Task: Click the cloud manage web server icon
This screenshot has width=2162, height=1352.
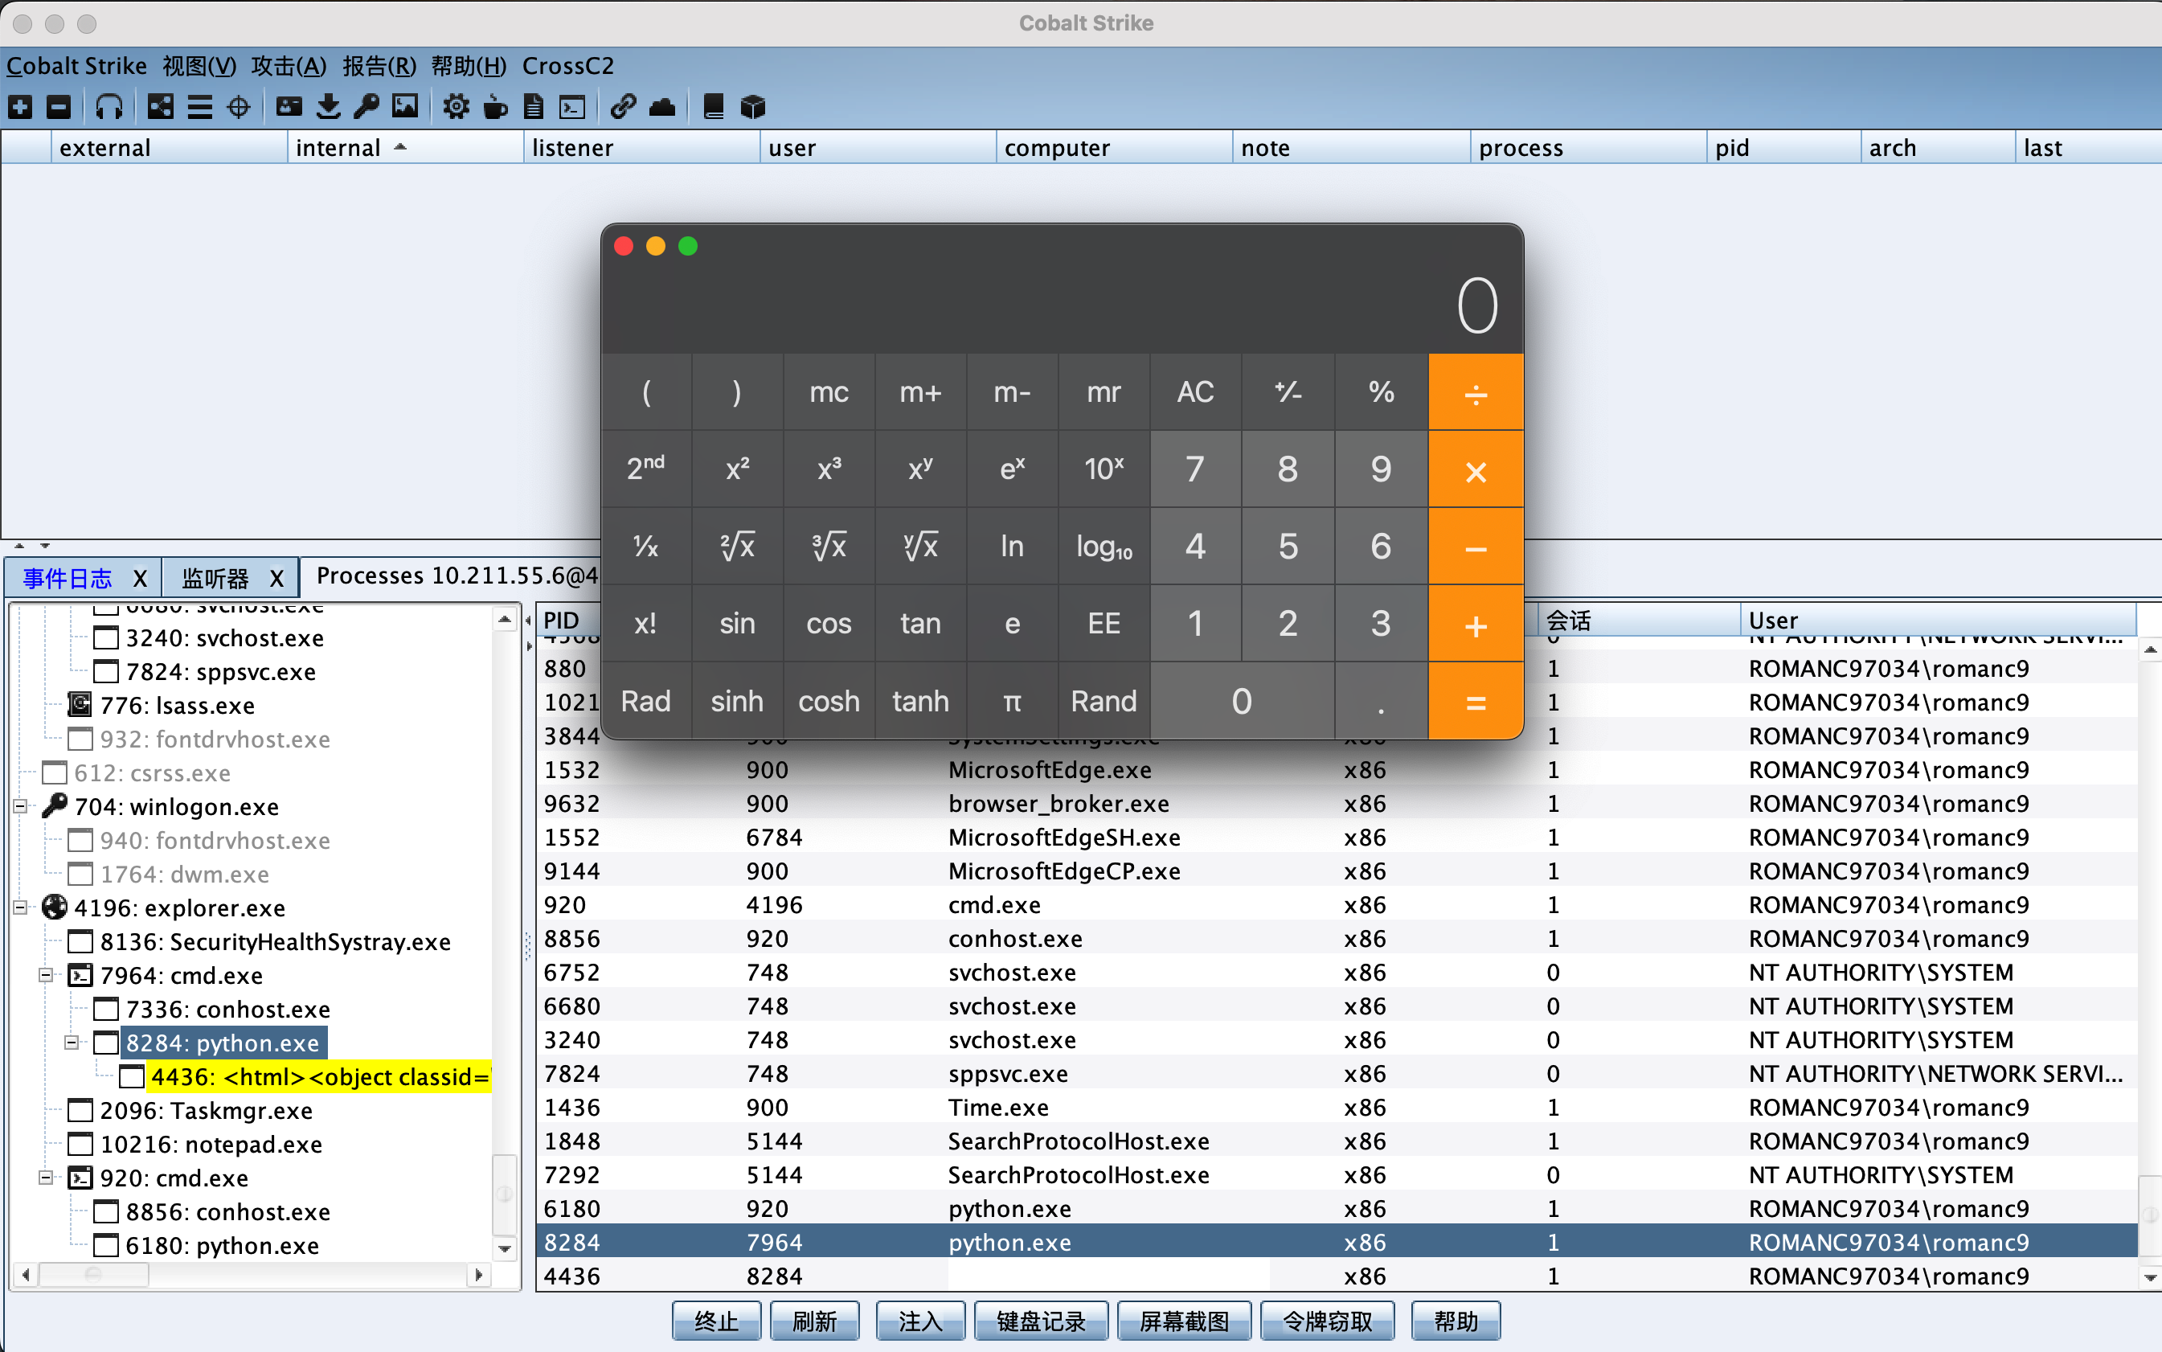Action: (661, 107)
